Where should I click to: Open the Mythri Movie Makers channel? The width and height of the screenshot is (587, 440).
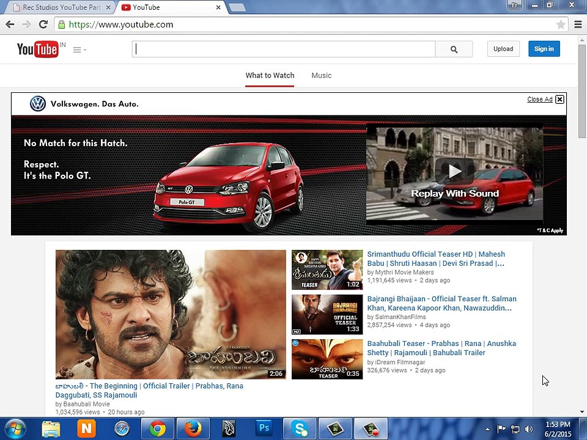(404, 273)
